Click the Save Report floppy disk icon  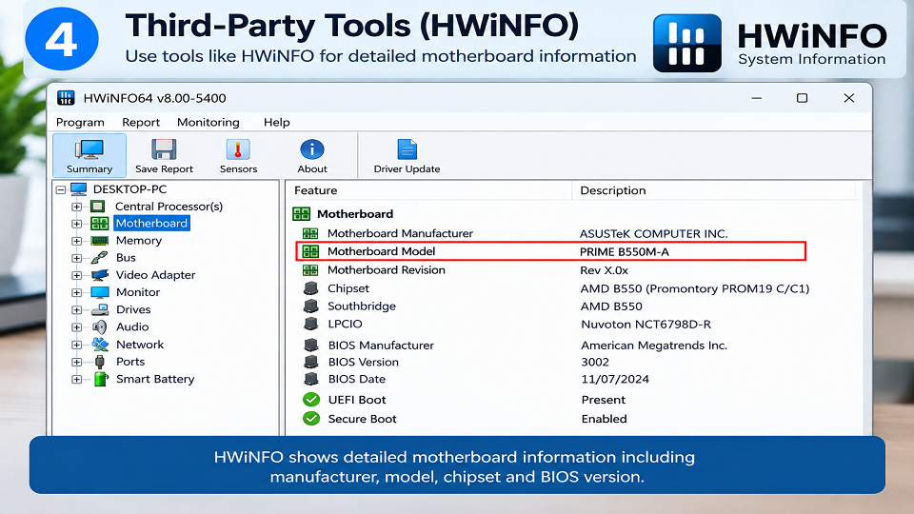point(164,149)
